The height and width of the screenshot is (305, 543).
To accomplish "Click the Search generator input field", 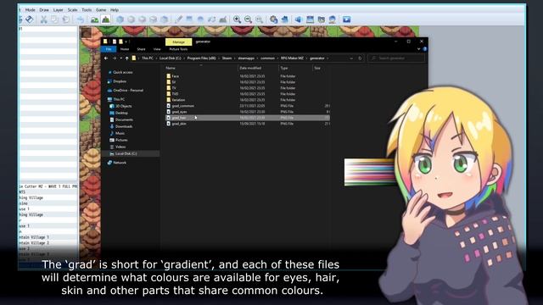I will click(396, 58).
